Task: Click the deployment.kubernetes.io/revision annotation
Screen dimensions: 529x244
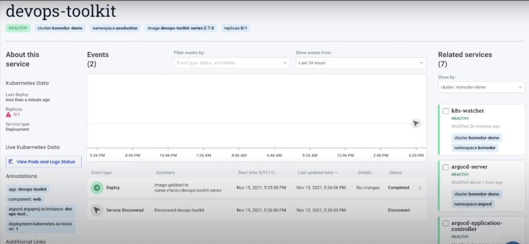Action: (x=40, y=227)
